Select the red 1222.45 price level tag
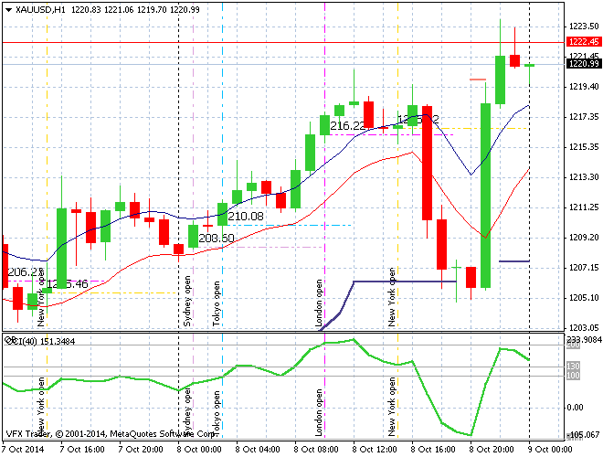 [584, 41]
